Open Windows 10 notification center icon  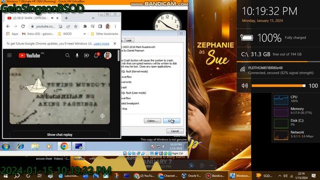[313, 175]
